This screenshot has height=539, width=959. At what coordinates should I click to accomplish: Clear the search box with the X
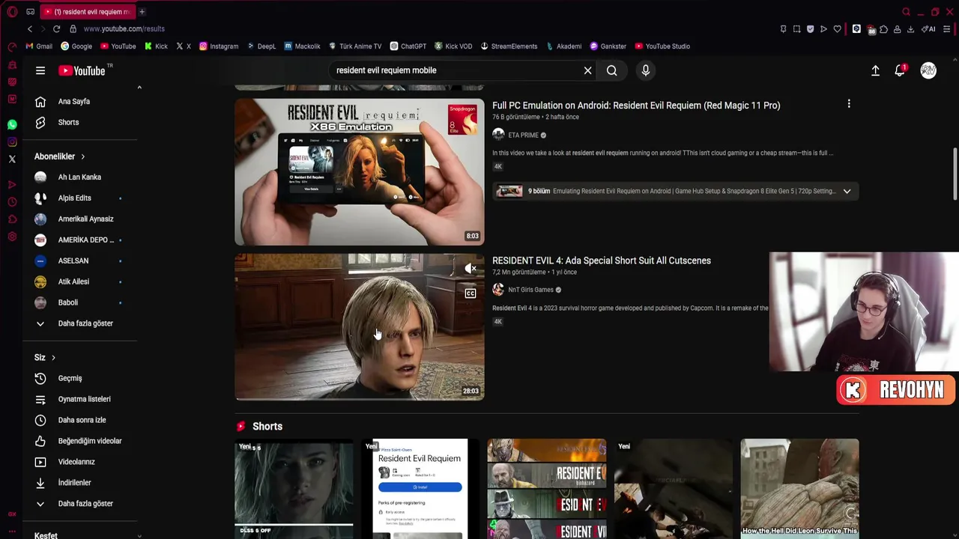click(x=587, y=70)
